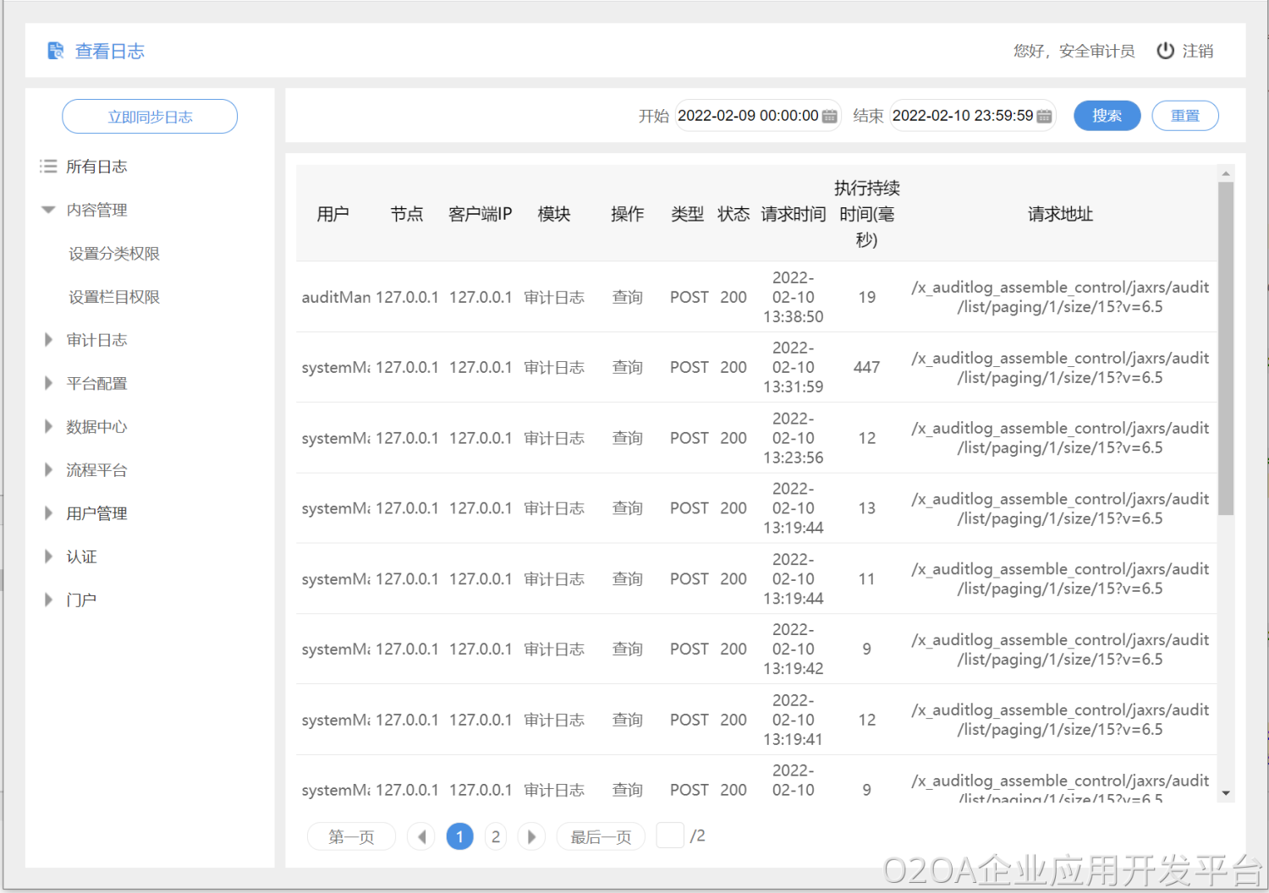Go to next page arrow
Screen dimensions: 1269x893
pos(531,836)
